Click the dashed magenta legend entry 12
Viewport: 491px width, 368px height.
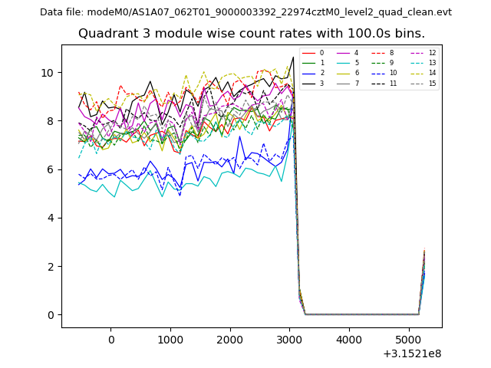[x=423, y=53]
